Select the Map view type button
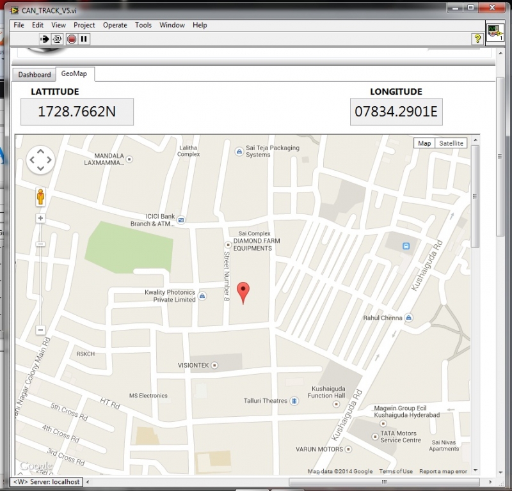Viewport: 512px width, 491px height. click(x=424, y=143)
